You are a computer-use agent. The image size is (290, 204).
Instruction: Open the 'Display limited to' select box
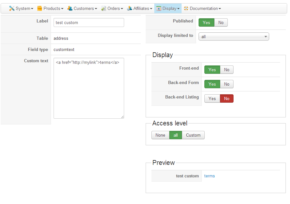[x=234, y=37]
